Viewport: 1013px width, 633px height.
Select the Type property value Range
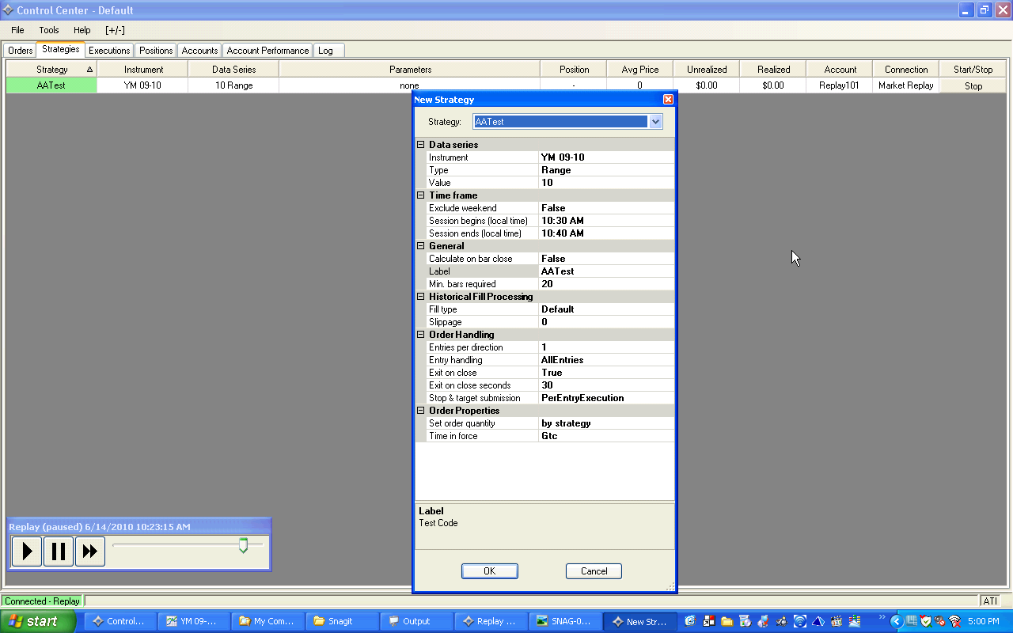pos(606,170)
